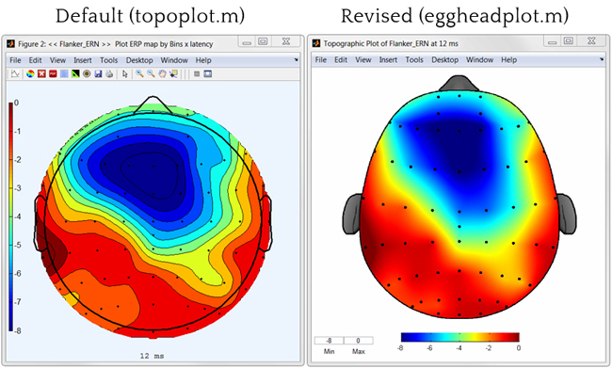Enable the Data Cursor tool
Viewport: 612px width, 368px height.
pyautogui.click(x=173, y=73)
